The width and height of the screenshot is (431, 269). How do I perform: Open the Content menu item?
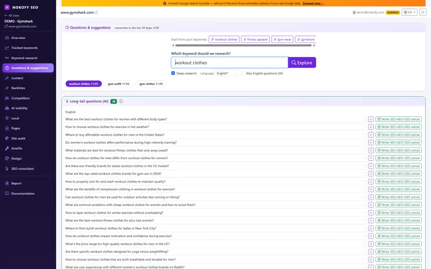click(x=17, y=78)
